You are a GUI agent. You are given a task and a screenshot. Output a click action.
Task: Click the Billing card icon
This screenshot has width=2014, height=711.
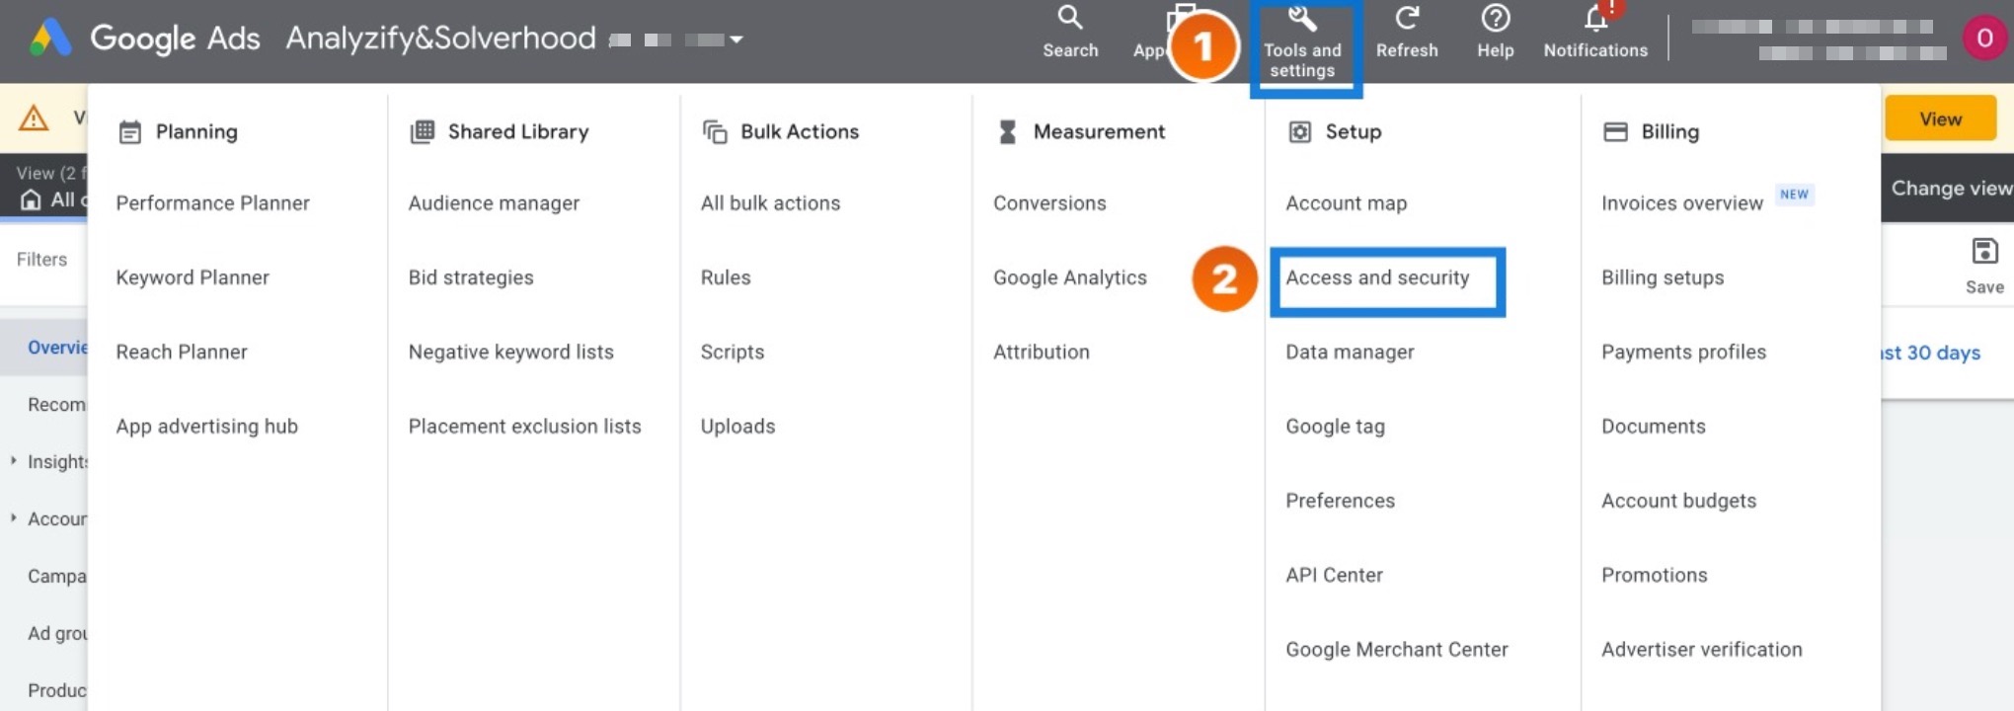(x=1615, y=131)
